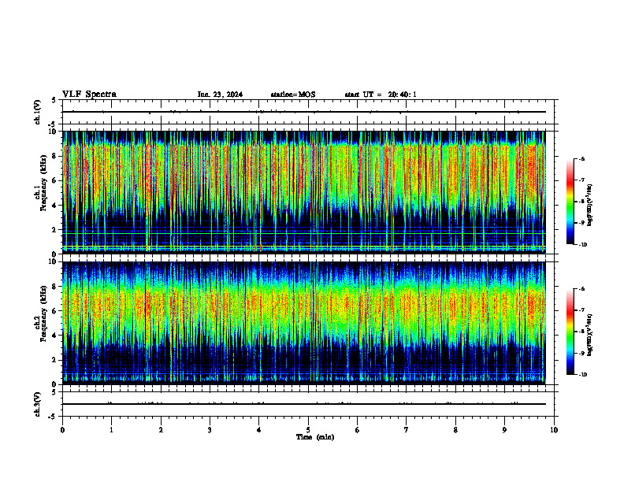Click the ch.2 spectrogram color scale bar
The image size is (624, 482).
click(570, 332)
